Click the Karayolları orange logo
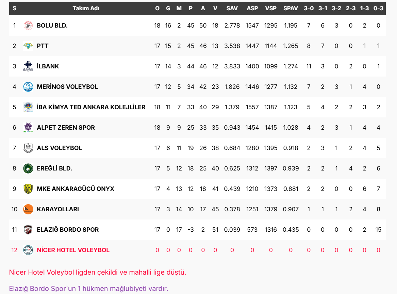 (x=28, y=209)
